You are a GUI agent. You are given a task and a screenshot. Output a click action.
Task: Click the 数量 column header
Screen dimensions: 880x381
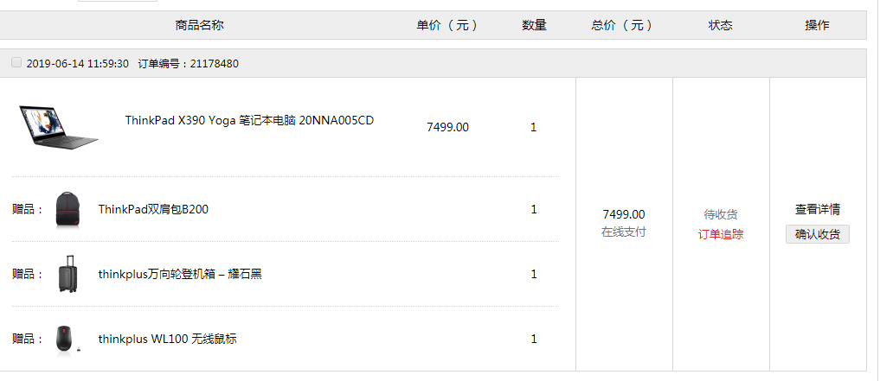pyautogui.click(x=534, y=25)
